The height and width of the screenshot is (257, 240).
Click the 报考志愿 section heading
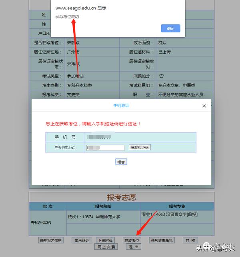[x=121, y=197]
